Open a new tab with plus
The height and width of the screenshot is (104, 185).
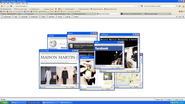tap(170, 14)
